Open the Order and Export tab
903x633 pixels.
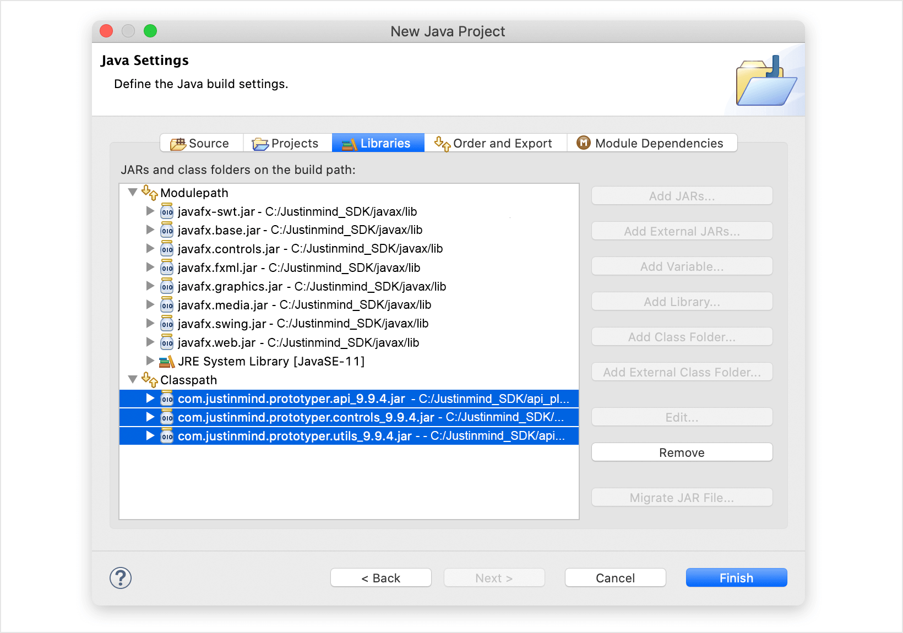pyautogui.click(x=496, y=143)
